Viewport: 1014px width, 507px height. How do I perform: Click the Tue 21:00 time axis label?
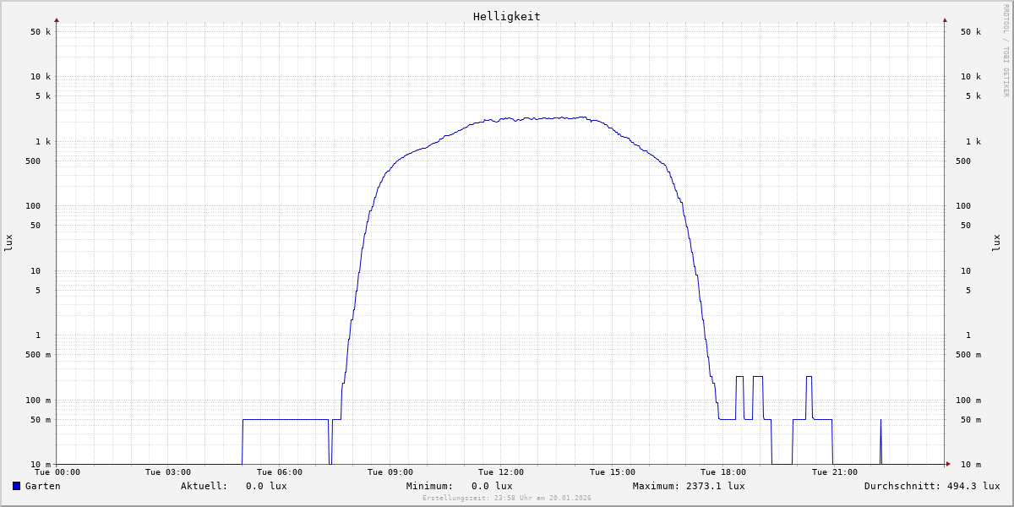click(834, 472)
